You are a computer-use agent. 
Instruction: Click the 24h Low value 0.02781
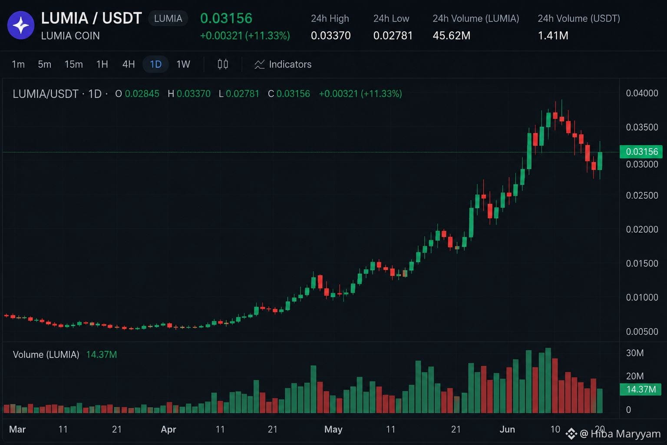(x=393, y=36)
